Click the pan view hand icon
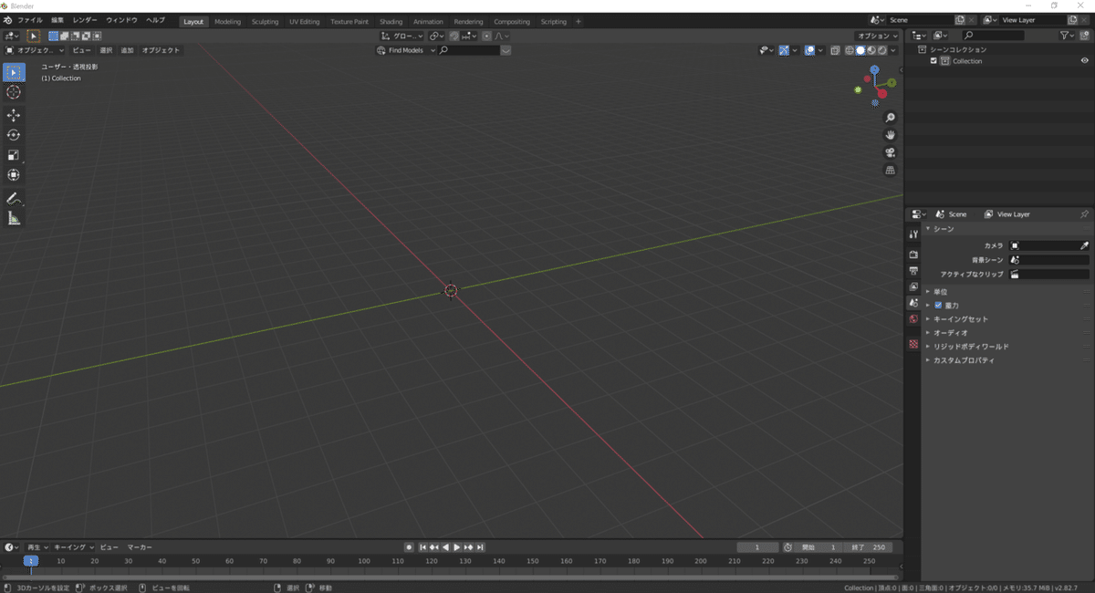Image resolution: width=1095 pixels, height=593 pixels. [891, 135]
